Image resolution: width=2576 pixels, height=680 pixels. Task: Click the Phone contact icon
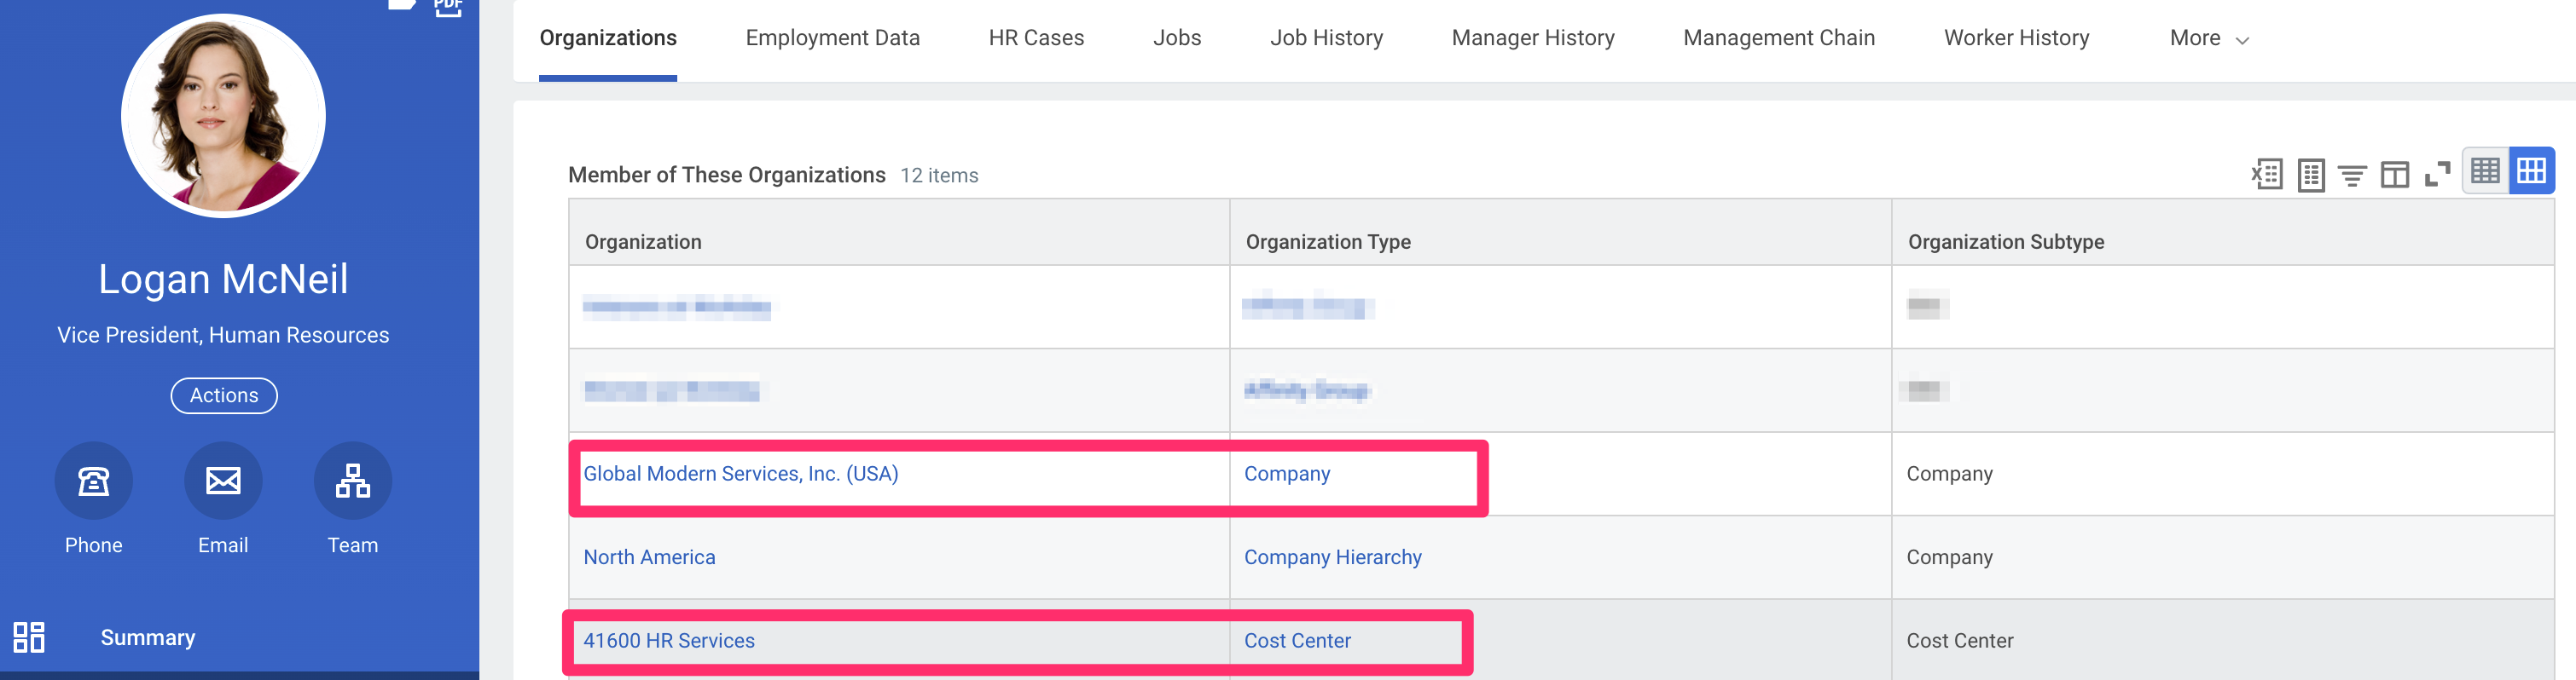(94, 481)
